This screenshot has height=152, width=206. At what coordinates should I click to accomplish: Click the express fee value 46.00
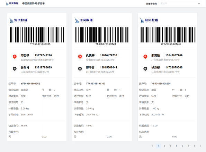24,126
